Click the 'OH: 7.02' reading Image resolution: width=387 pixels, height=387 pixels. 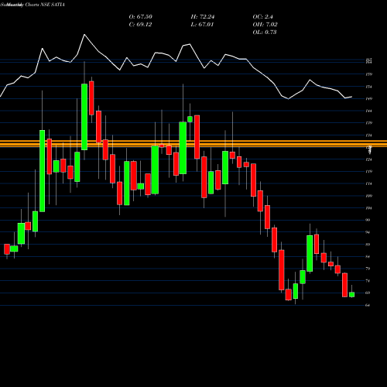point(265,25)
